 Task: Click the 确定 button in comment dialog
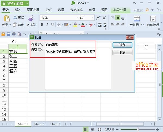123,45
